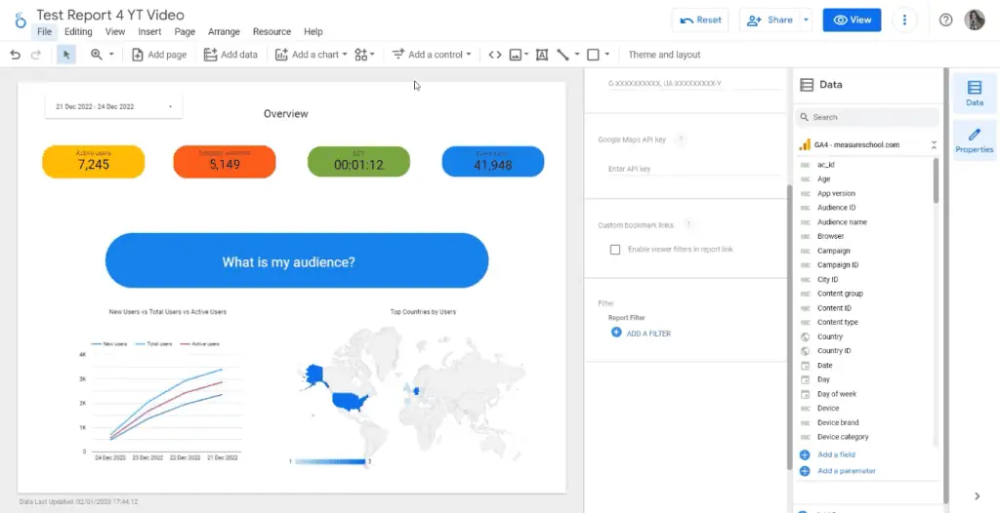
Task: Click the blue View button
Action: click(x=852, y=20)
